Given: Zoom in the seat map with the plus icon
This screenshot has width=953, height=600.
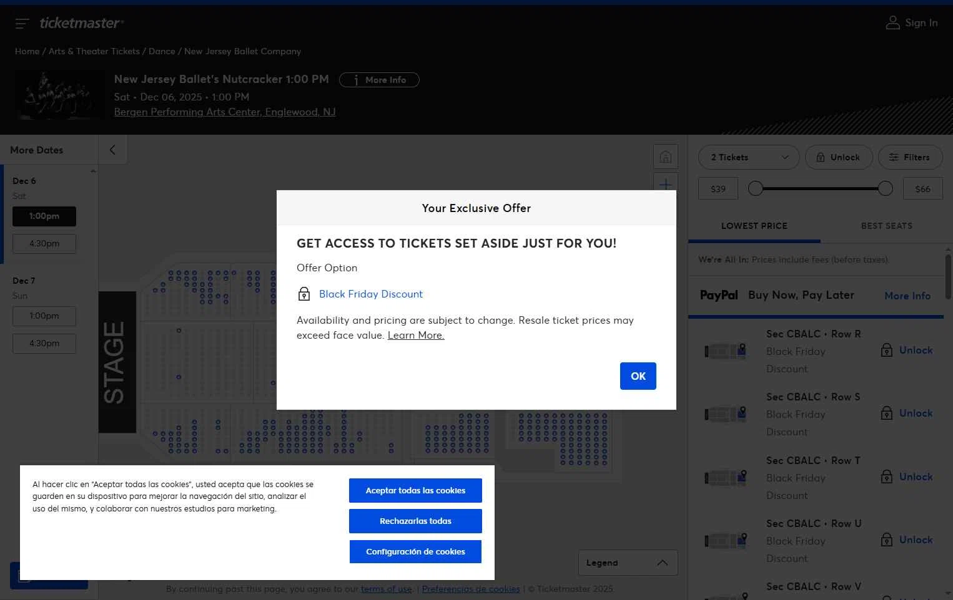Looking at the screenshot, I should click(666, 183).
